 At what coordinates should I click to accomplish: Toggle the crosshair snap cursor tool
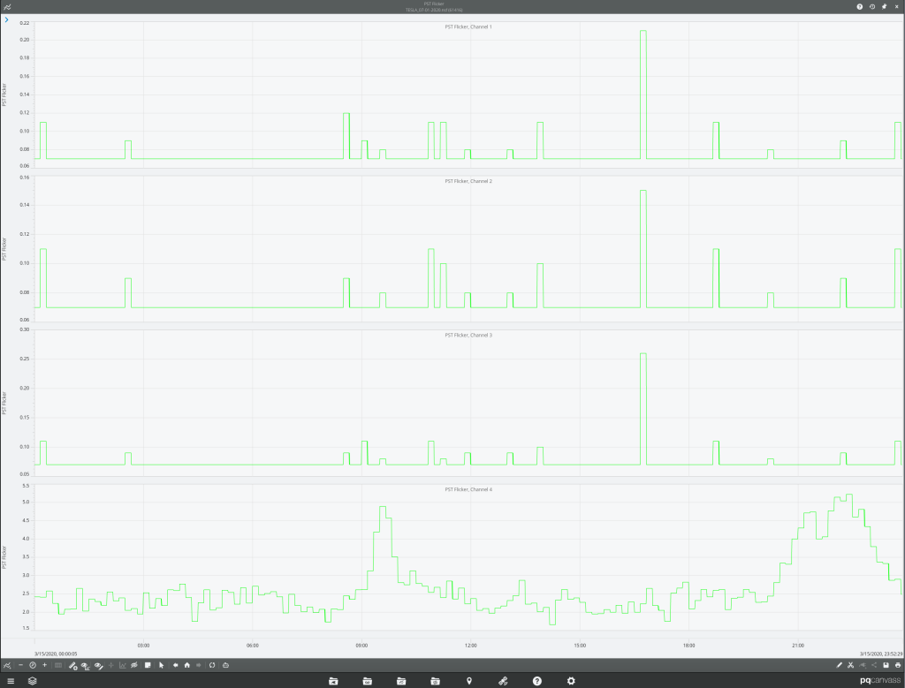point(110,665)
